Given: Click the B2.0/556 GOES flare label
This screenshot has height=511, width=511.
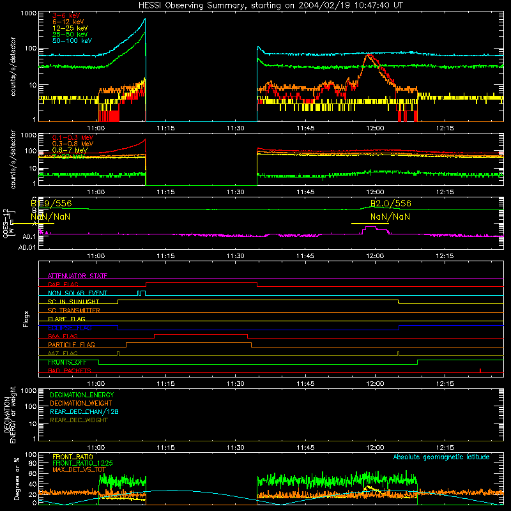Looking at the screenshot, I should click(391, 203).
